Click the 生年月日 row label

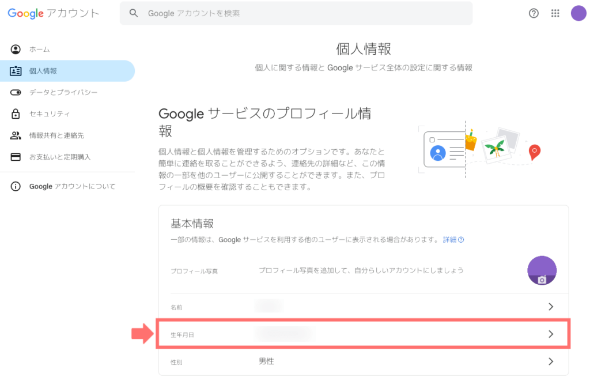[182, 335]
